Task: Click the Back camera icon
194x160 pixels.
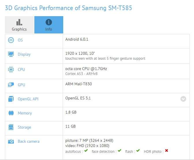Action: pos(11,141)
